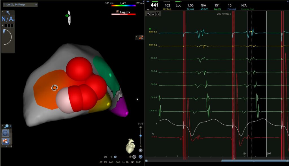Image resolution: width=289 pixels, height=166 pixels.
Task: Click the hammer tool icon above the ECG
Action: [x=148, y=14]
